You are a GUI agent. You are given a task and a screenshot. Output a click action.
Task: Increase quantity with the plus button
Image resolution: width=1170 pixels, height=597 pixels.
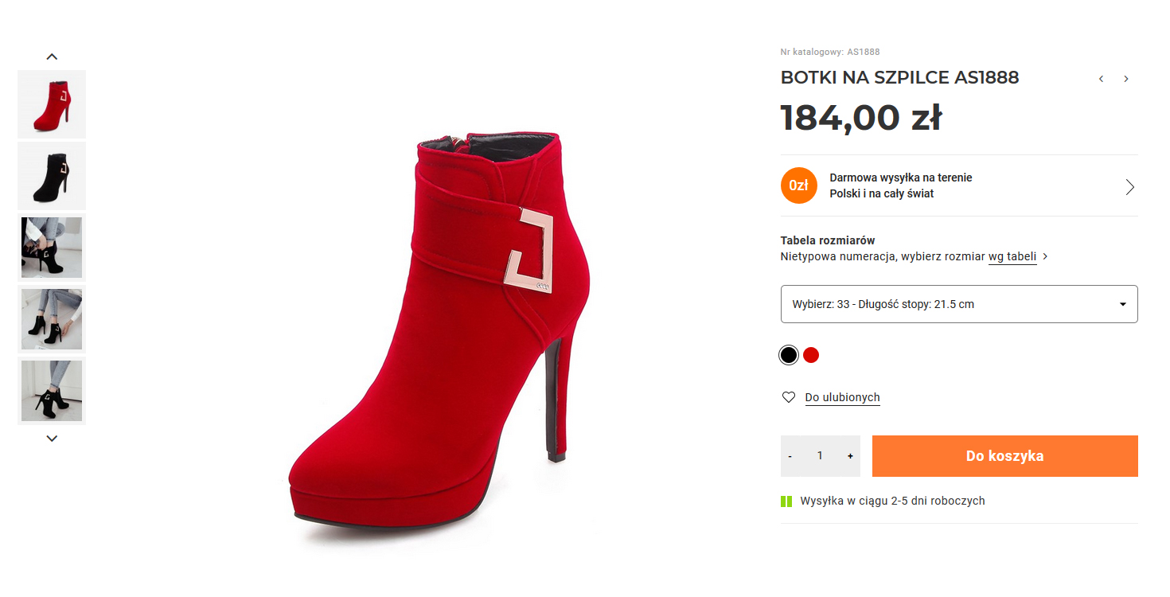pyautogui.click(x=850, y=456)
